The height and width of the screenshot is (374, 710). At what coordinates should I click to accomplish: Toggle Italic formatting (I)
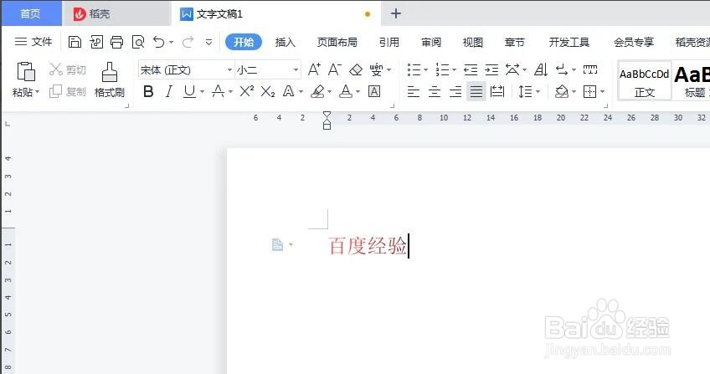168,92
